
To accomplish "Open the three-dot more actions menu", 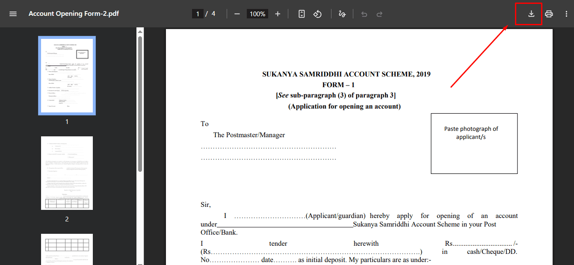I will click(x=566, y=14).
